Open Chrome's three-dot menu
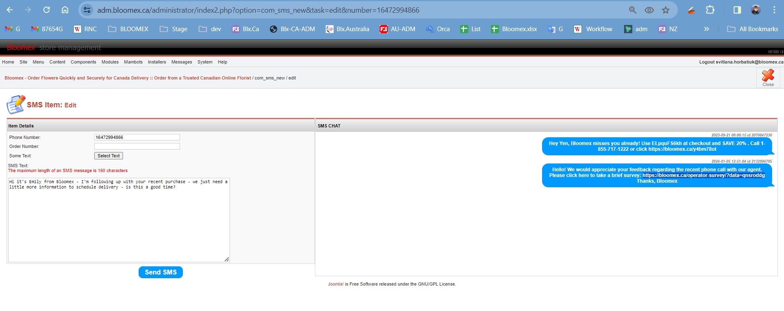The width and height of the screenshot is (784, 311). [x=774, y=10]
